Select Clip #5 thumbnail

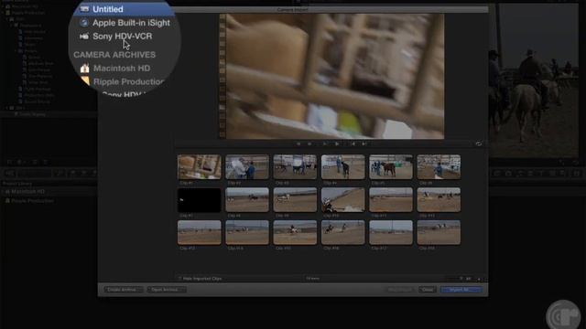[391, 167]
